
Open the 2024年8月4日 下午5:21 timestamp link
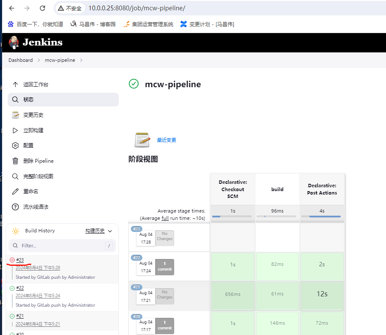click(x=38, y=324)
